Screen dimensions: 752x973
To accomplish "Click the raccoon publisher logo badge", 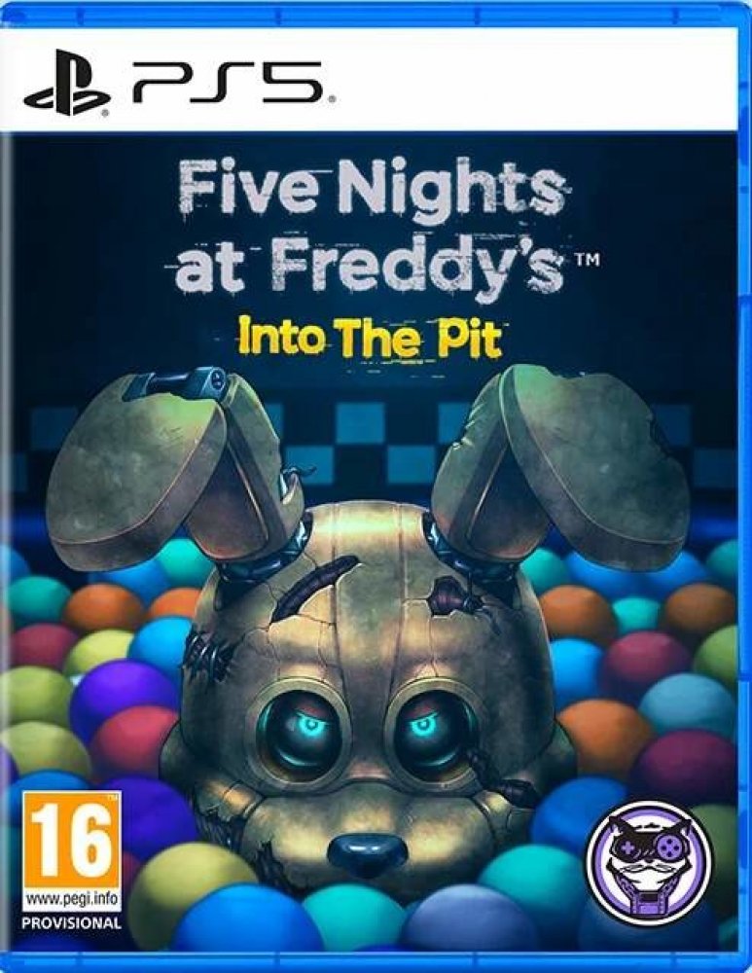I will 649,862.
